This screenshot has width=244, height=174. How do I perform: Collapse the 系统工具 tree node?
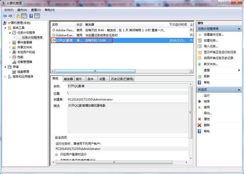[x=5, y=28]
